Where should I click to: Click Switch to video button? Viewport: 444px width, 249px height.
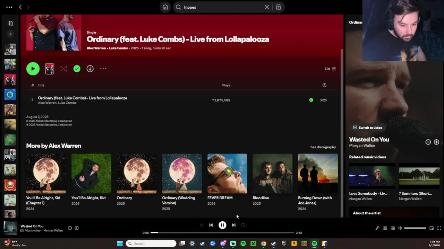(x=367, y=128)
